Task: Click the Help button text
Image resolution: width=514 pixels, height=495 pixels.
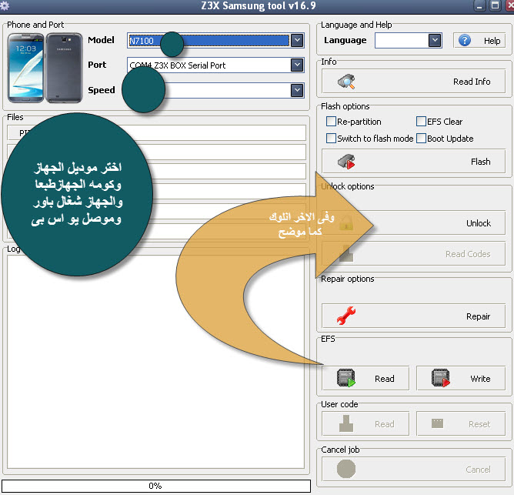Action: [x=492, y=41]
